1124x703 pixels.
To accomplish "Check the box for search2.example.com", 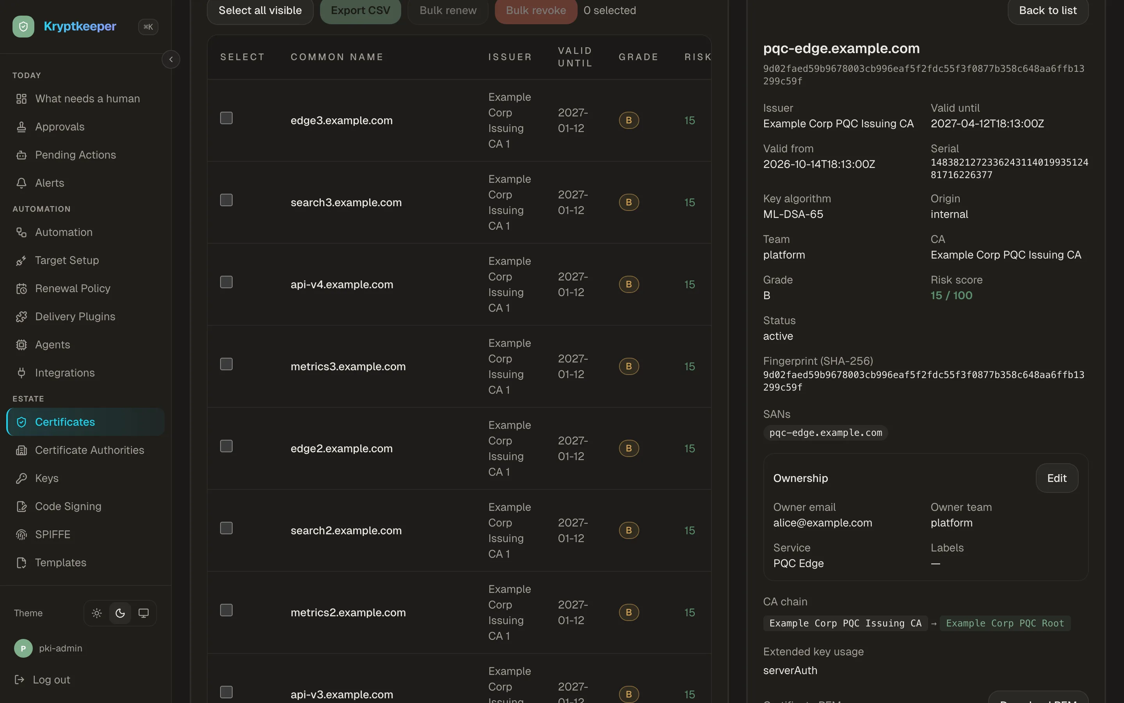I will (226, 528).
